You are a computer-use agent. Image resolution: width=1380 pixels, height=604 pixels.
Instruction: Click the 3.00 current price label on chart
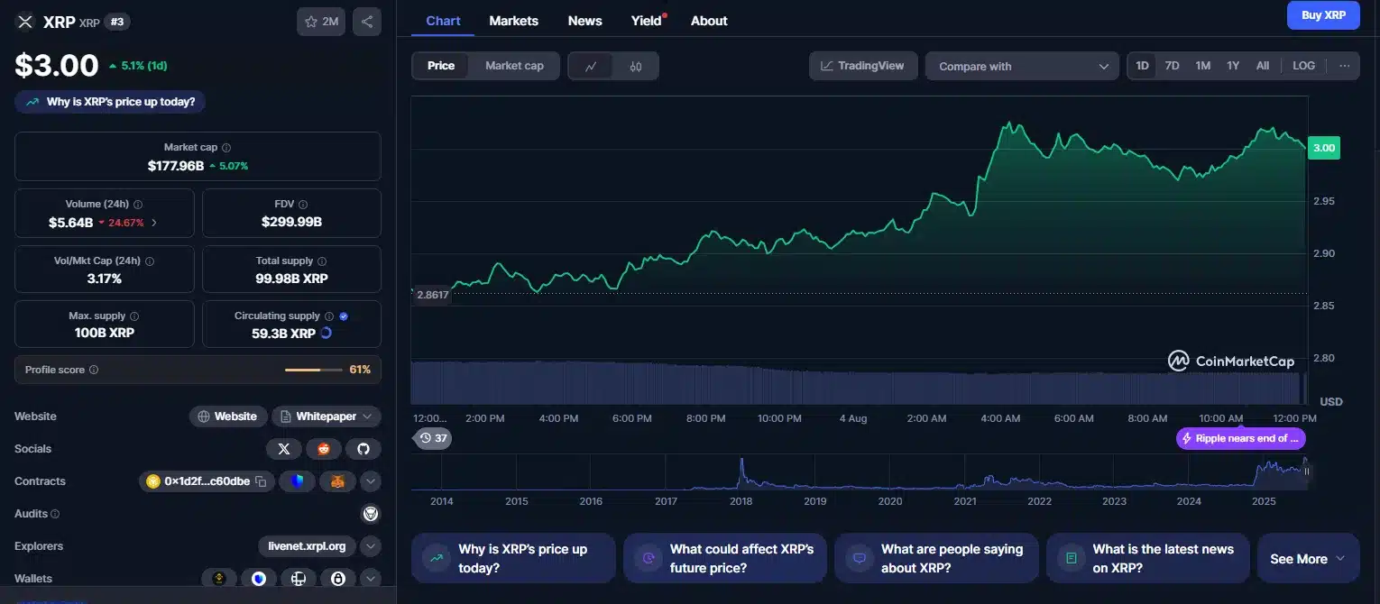click(1323, 148)
